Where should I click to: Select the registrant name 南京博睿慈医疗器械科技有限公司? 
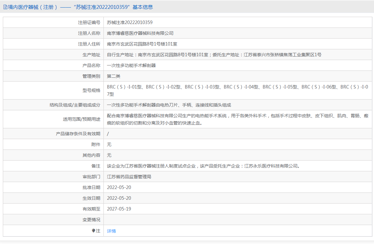pos(140,33)
